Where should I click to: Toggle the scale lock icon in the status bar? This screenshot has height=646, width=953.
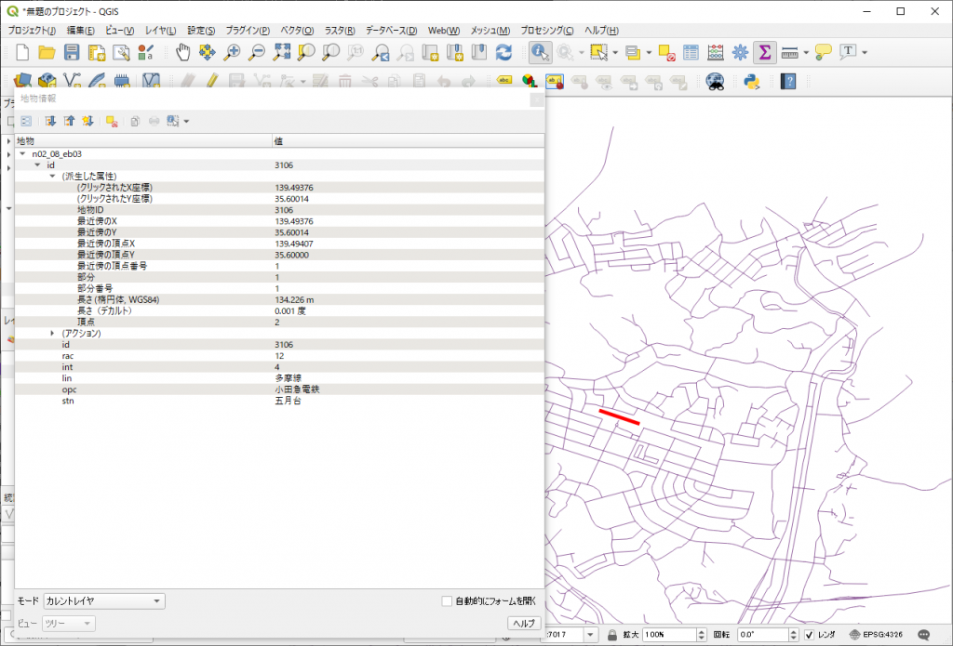point(612,635)
